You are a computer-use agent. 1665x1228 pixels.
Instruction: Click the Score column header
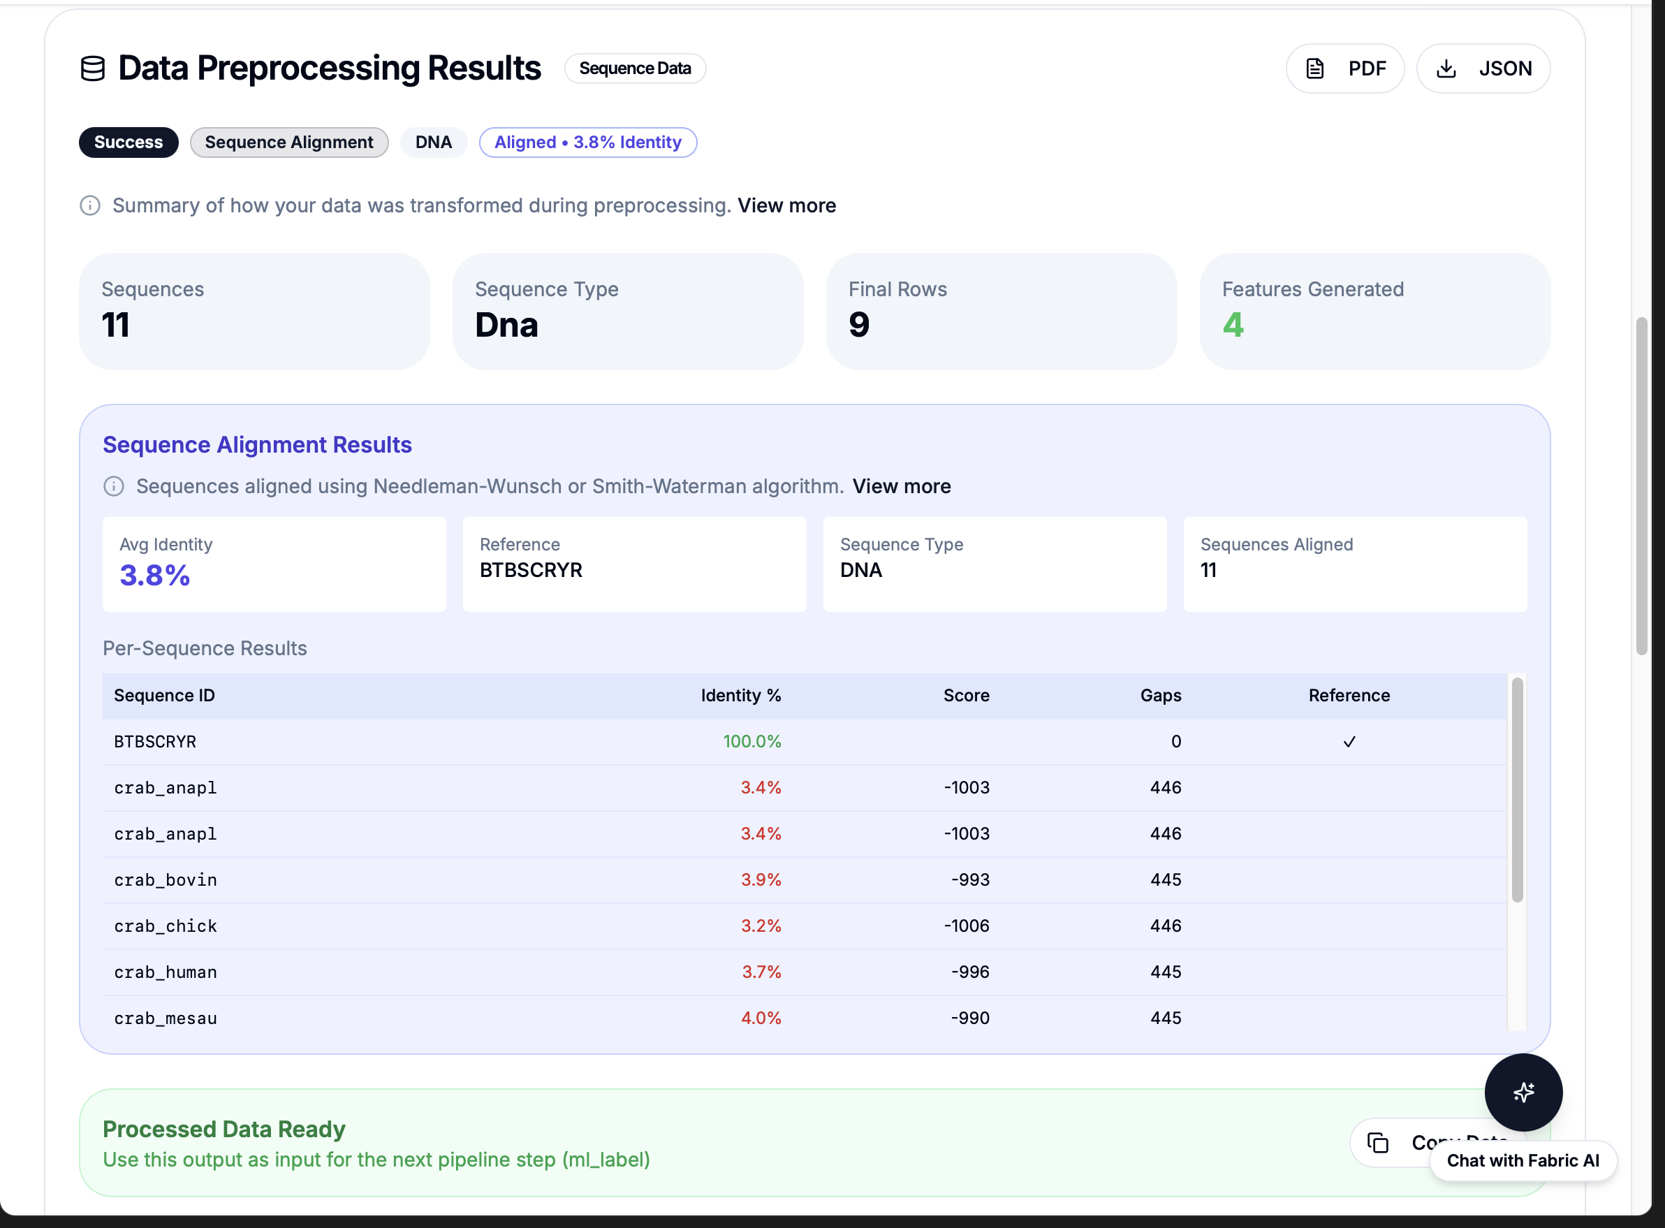pos(967,695)
